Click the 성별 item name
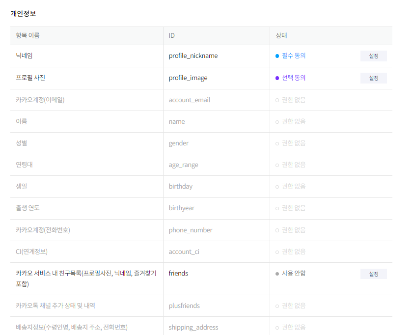 coord(21,143)
